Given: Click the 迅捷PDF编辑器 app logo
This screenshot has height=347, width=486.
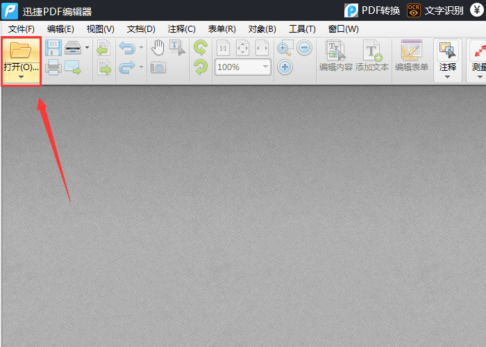Looking at the screenshot, I should click(x=10, y=11).
